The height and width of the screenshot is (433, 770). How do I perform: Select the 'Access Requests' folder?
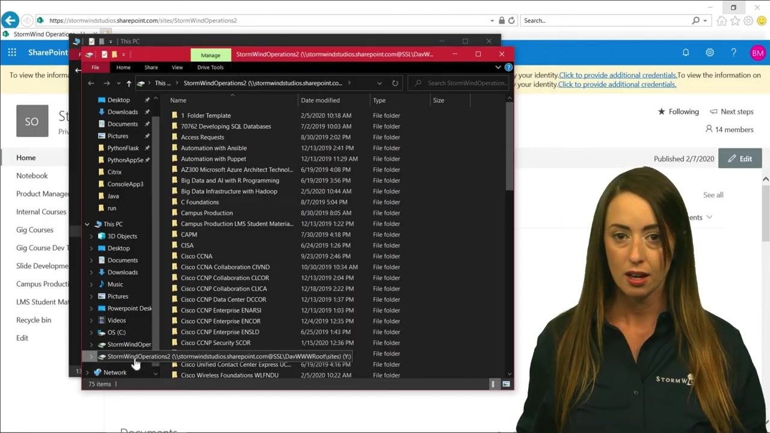(x=202, y=137)
